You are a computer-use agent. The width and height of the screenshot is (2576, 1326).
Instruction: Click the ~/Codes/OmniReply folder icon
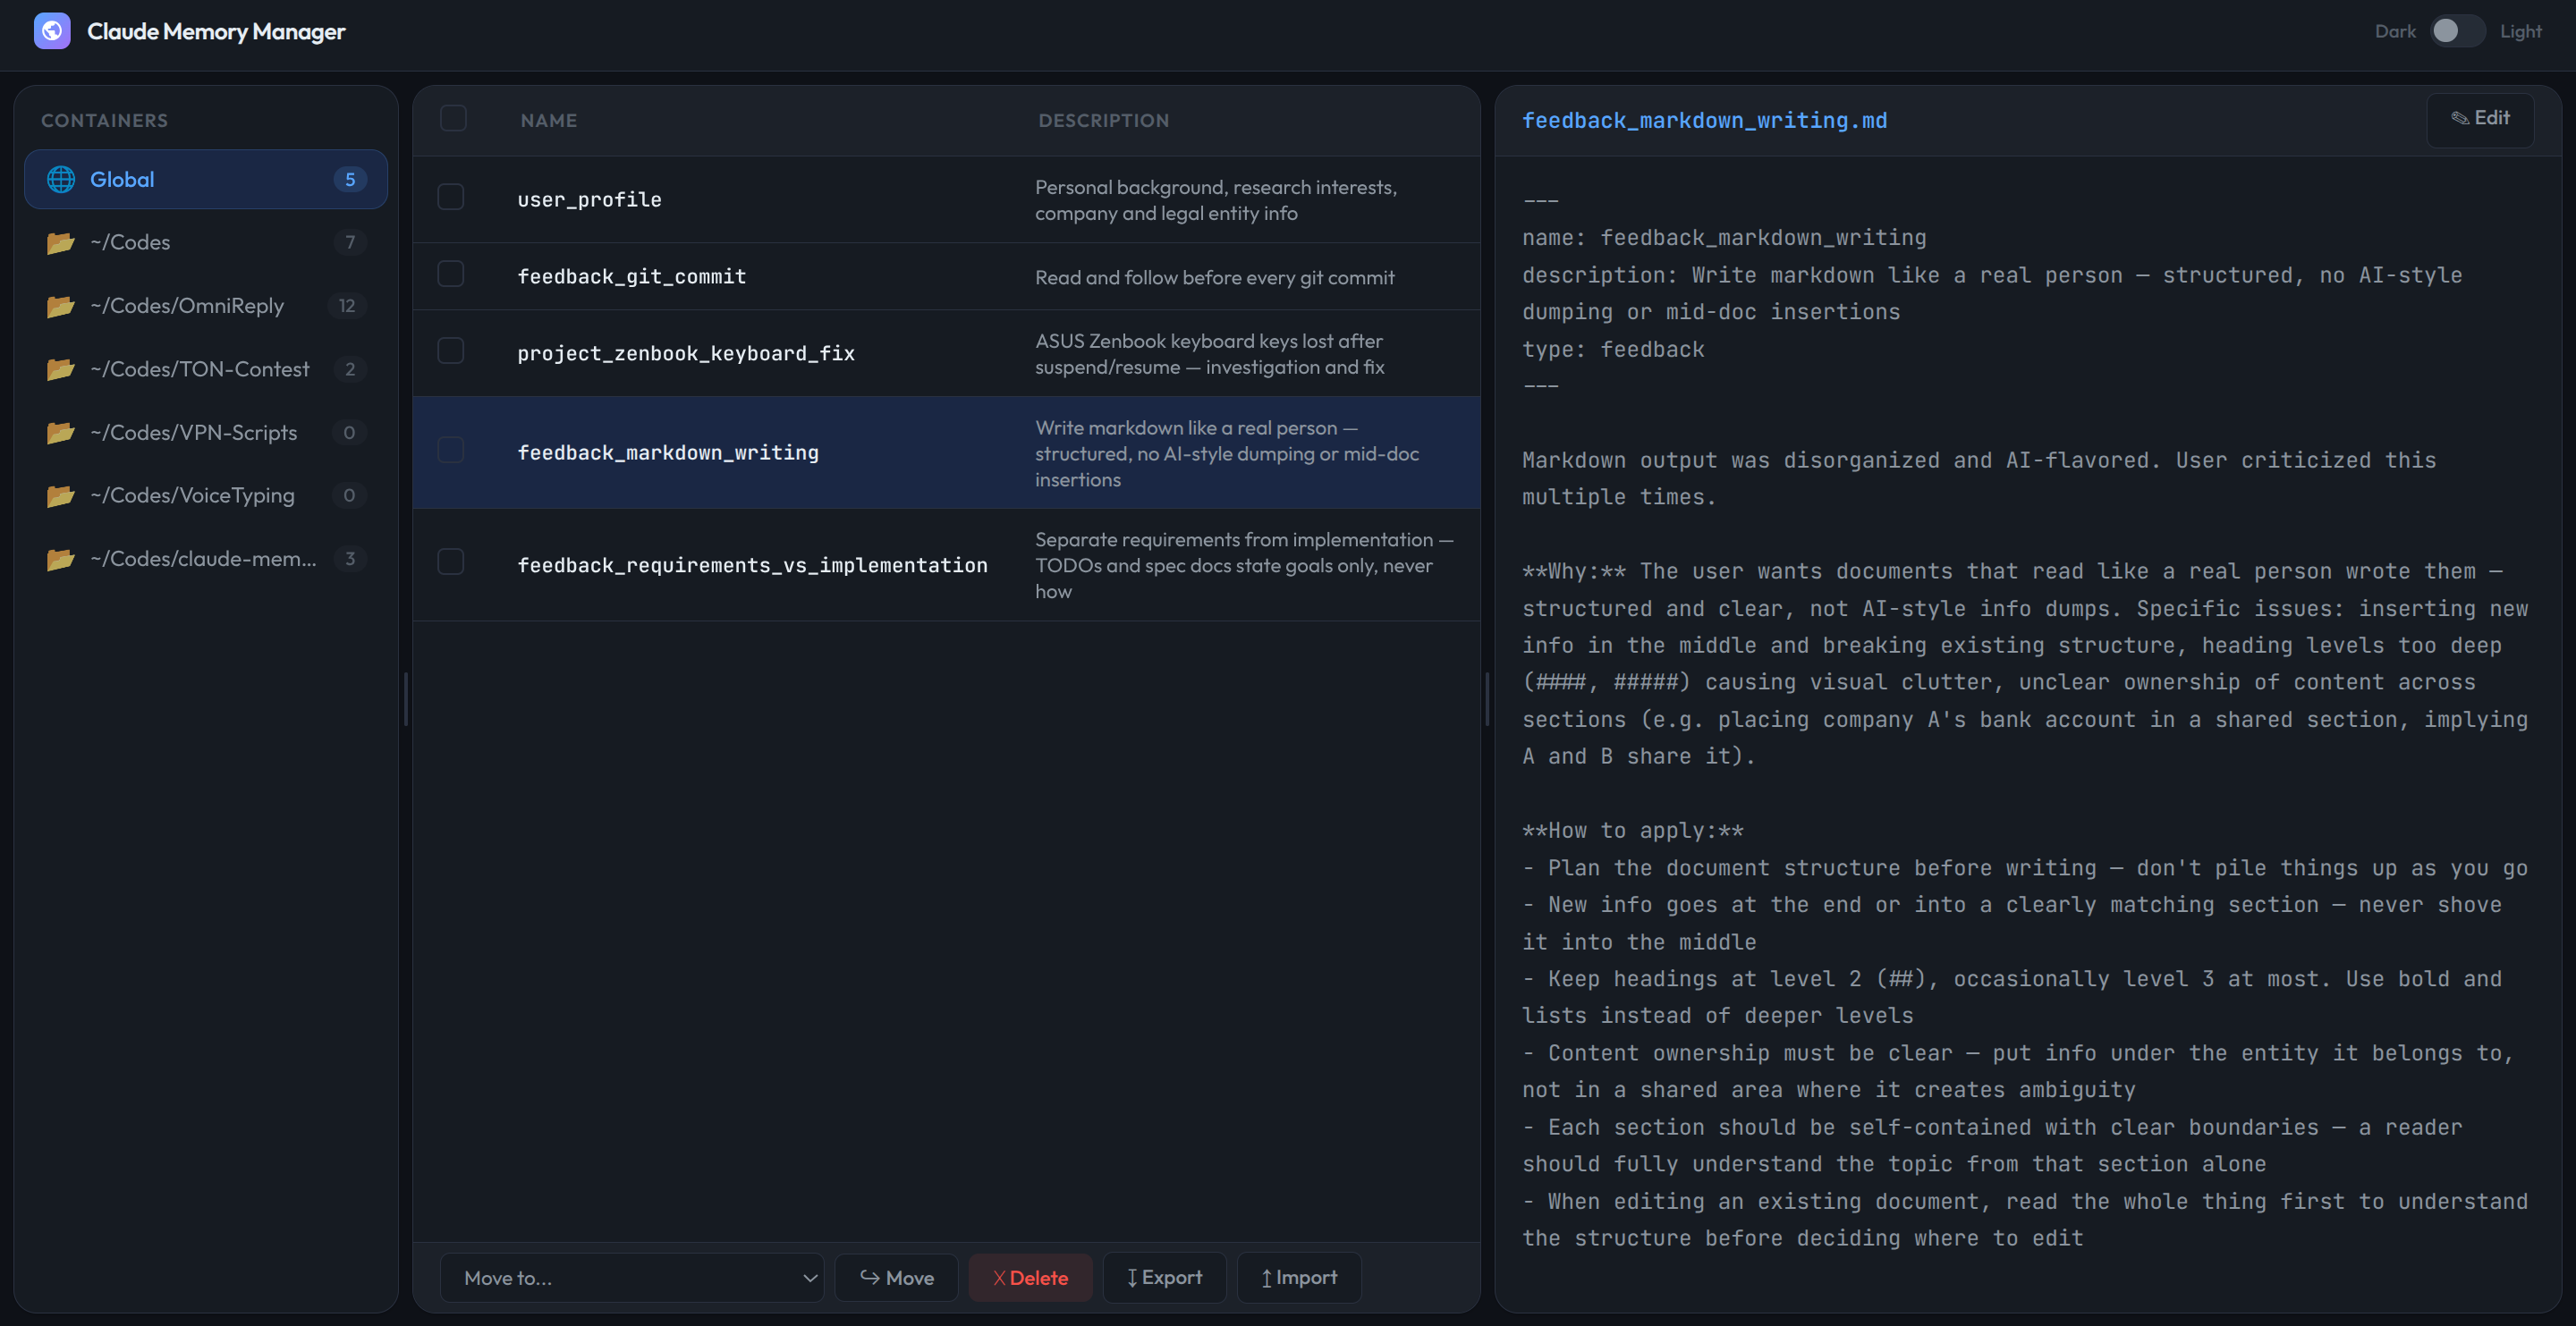pos(61,306)
